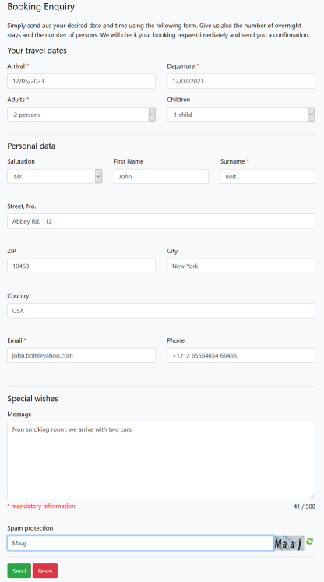Viewport: 324px width, 582px height.
Task: Select the Street, No. input field
Action: coord(161,221)
